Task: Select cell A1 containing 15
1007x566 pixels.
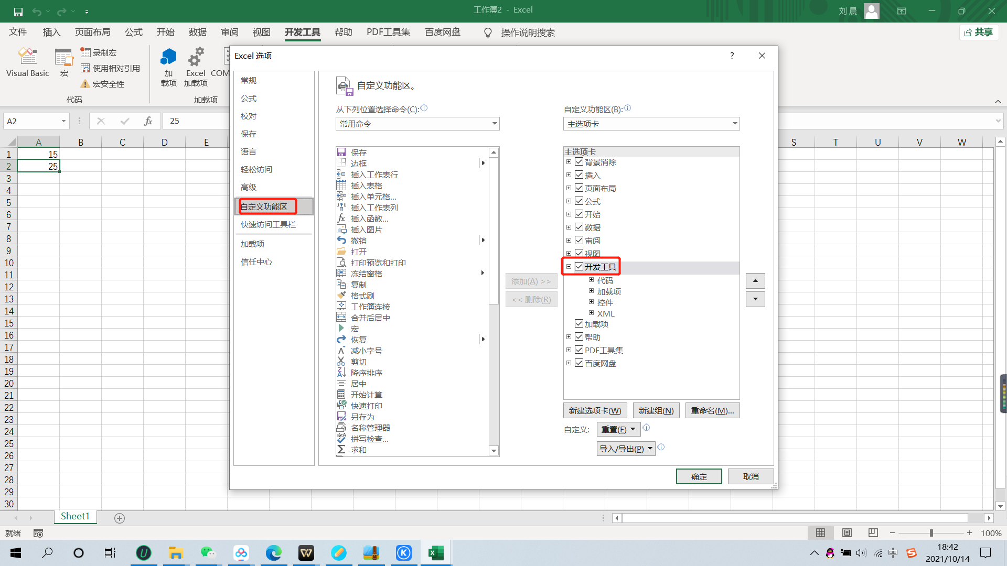Action: [38, 154]
